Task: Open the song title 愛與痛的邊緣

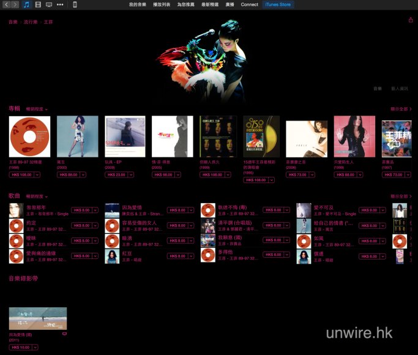Action: click(41, 253)
